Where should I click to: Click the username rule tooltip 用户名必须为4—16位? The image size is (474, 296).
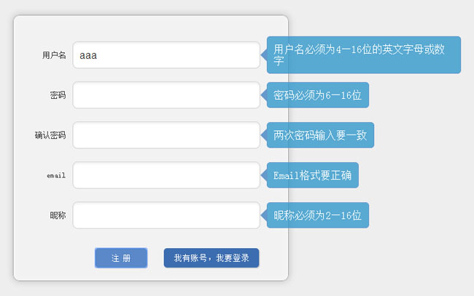(363, 55)
